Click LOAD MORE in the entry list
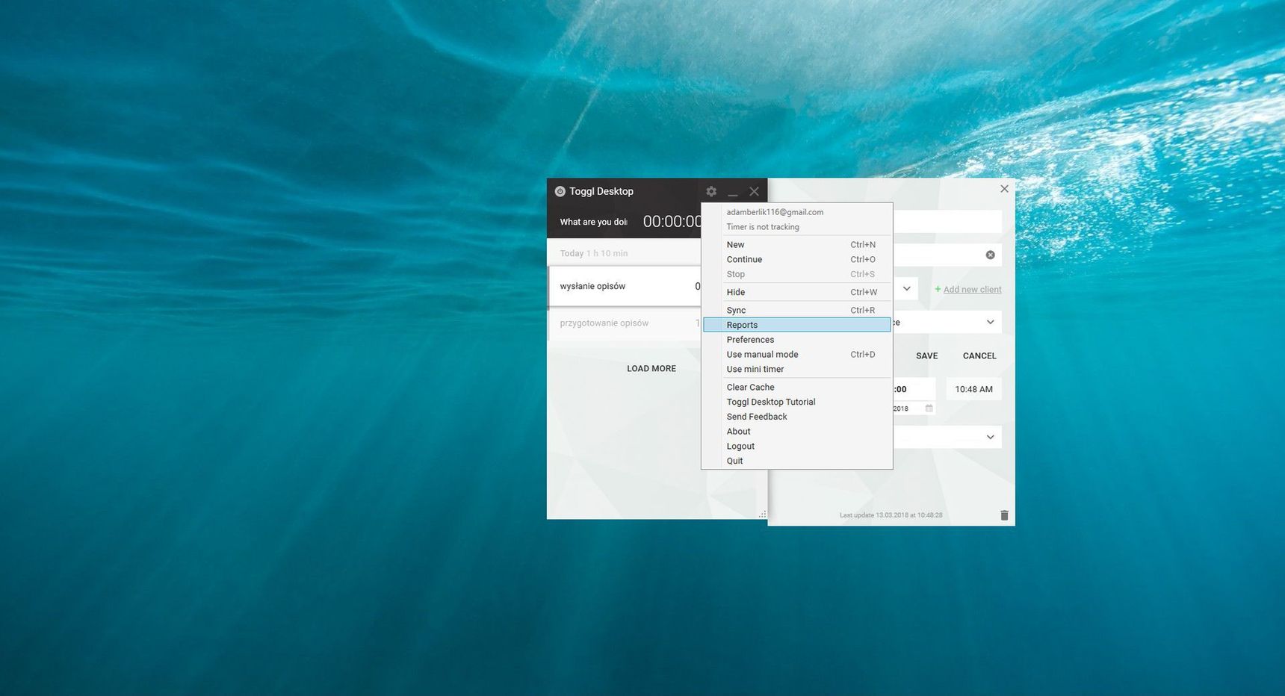This screenshot has height=696, width=1285. (651, 369)
